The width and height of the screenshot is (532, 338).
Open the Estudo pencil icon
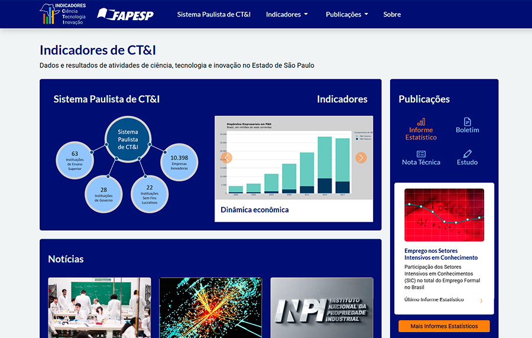tap(467, 154)
